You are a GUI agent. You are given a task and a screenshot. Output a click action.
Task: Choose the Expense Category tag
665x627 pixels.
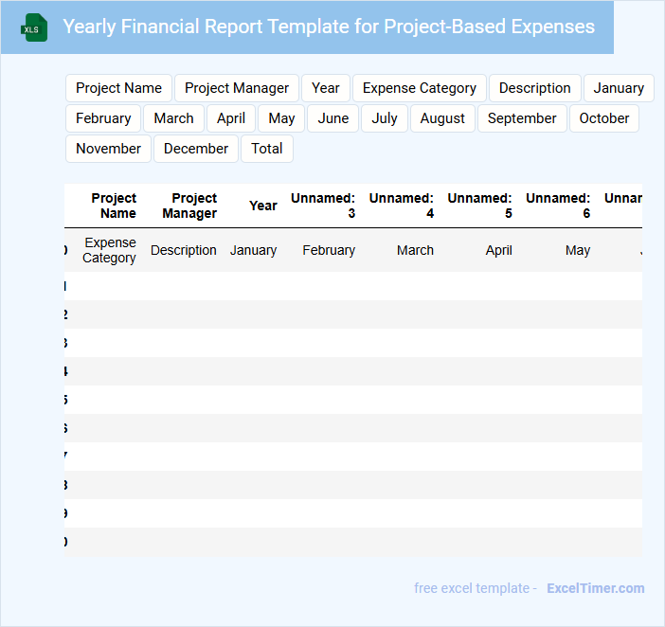(x=420, y=88)
